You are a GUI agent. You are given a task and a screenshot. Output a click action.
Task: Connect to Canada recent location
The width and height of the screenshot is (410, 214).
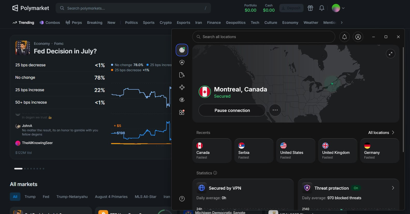212,151
